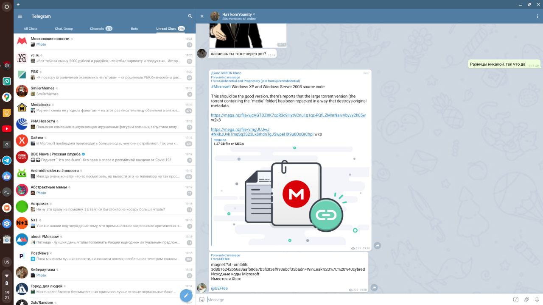Open Settings gear in the shelf
The height and width of the screenshot is (305, 543).
(x=6, y=224)
